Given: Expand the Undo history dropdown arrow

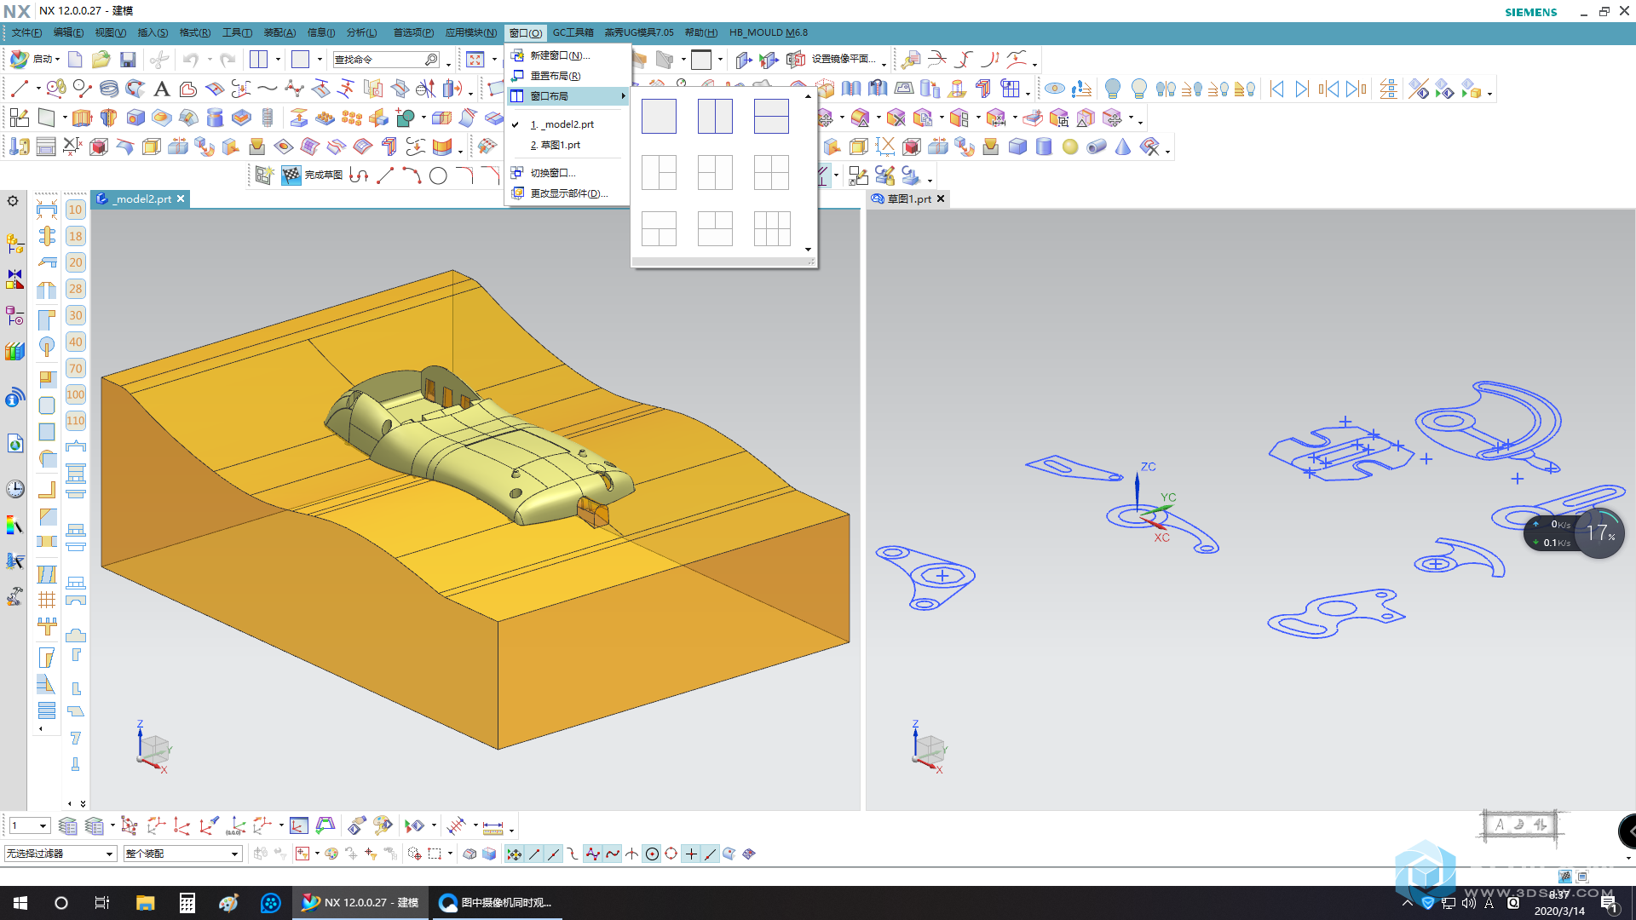Looking at the screenshot, I should pyautogui.click(x=209, y=60).
